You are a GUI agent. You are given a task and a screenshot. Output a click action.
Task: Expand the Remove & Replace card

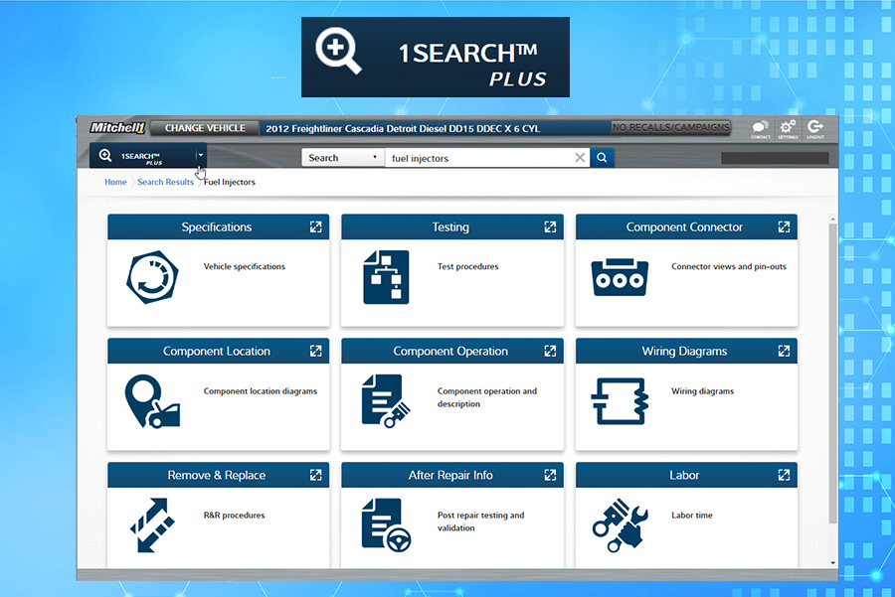[315, 476]
